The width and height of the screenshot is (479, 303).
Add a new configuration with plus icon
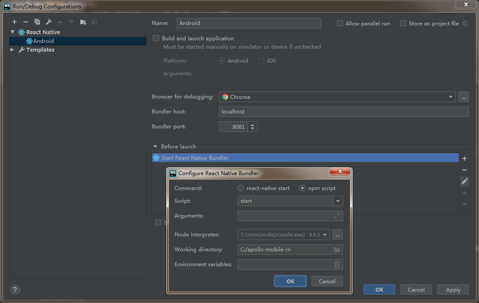14,22
